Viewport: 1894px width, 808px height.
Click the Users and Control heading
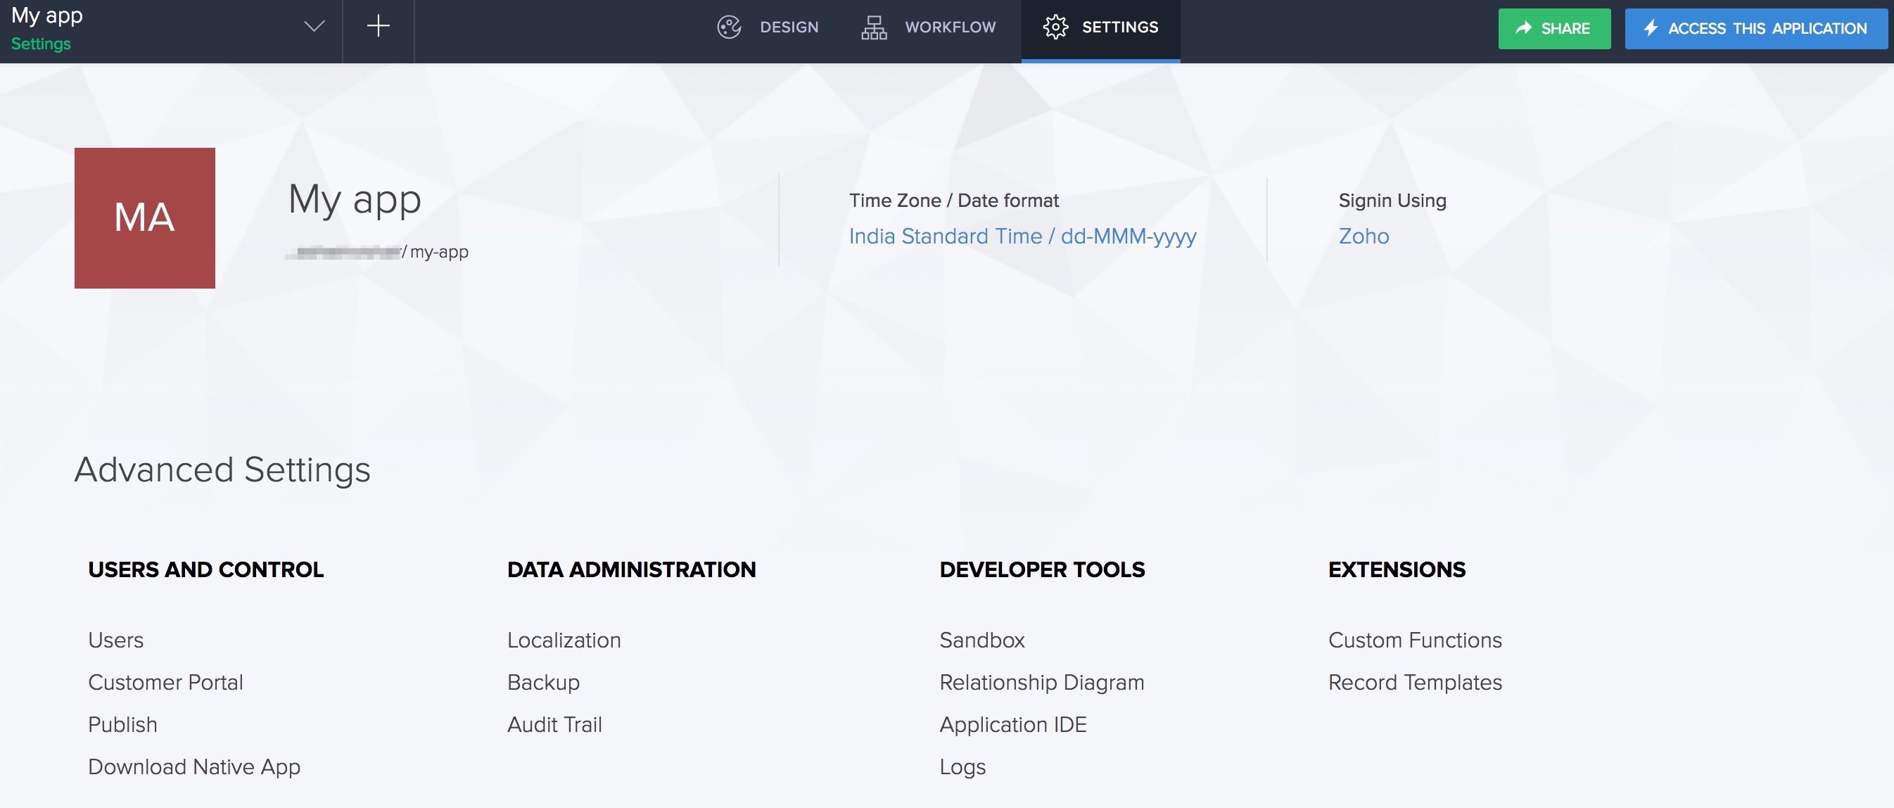pos(206,570)
